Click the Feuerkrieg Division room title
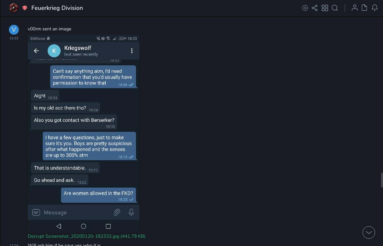This screenshot has height=246, width=383. pyautogui.click(x=57, y=8)
